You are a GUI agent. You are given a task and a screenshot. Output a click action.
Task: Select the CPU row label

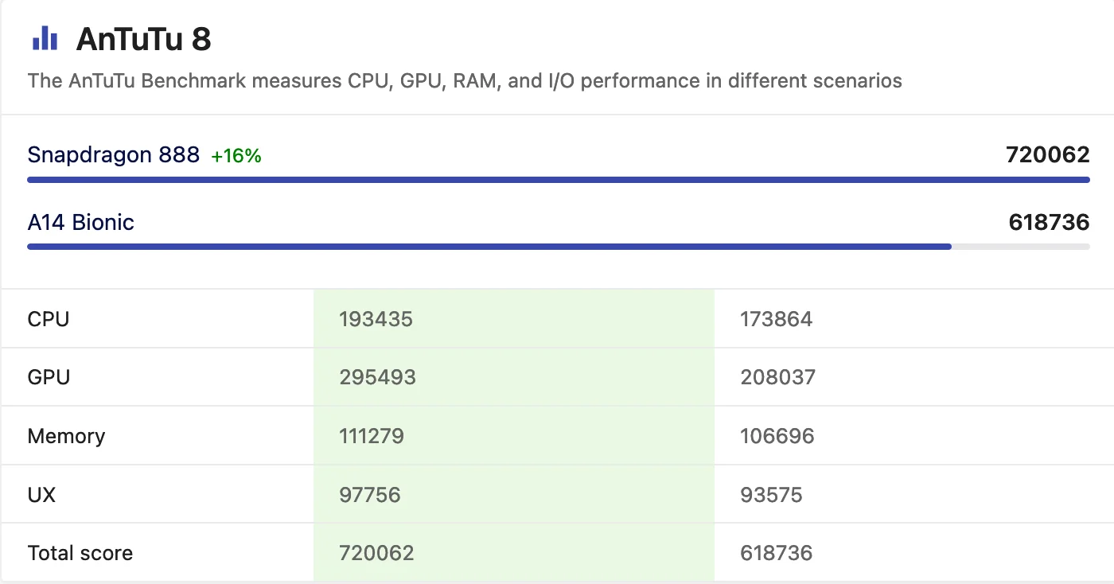coord(49,319)
